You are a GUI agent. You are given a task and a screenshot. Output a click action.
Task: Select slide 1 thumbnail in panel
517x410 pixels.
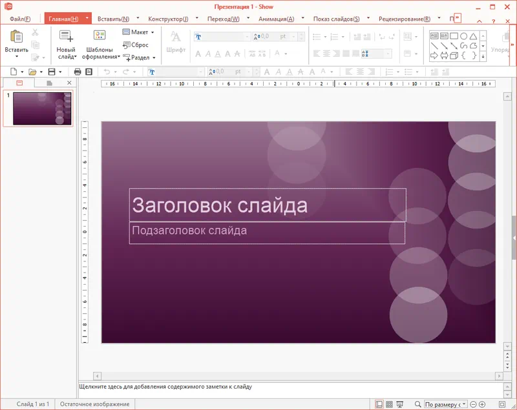(x=42, y=108)
